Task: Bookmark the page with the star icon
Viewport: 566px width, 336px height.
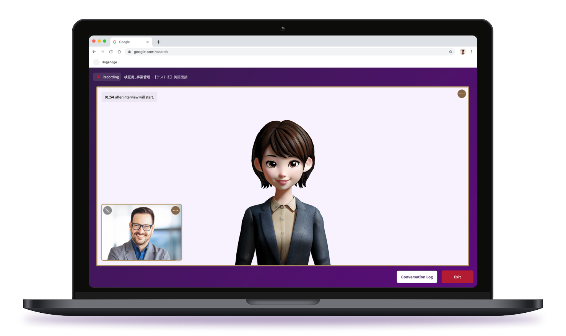Action: coord(451,52)
